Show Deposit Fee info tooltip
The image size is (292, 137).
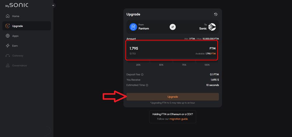[x=142, y=75]
